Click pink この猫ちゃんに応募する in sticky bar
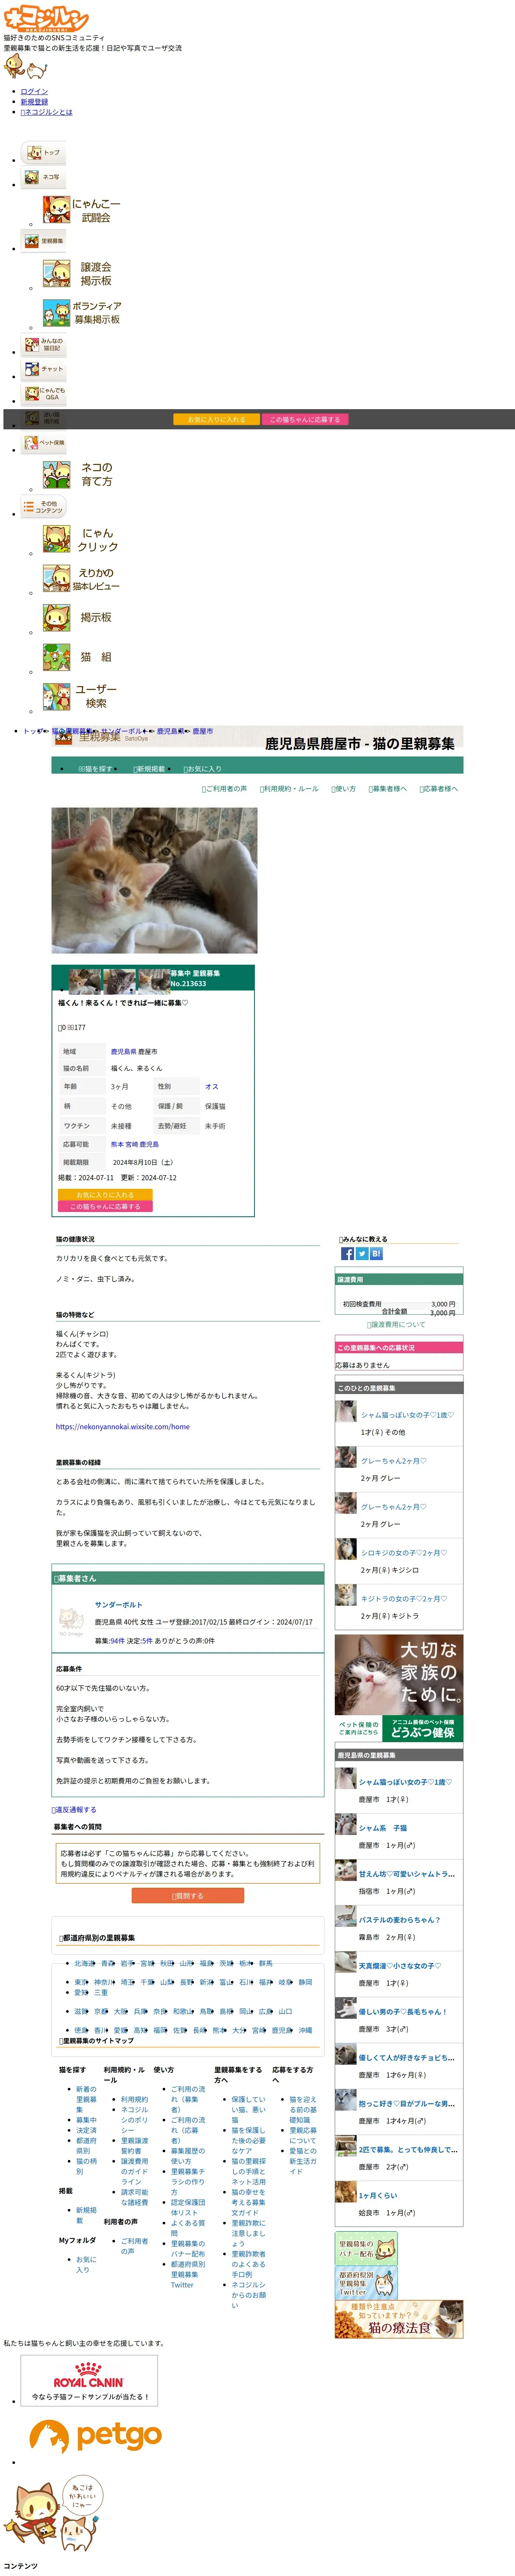This screenshot has height=2576, width=515. [305, 420]
